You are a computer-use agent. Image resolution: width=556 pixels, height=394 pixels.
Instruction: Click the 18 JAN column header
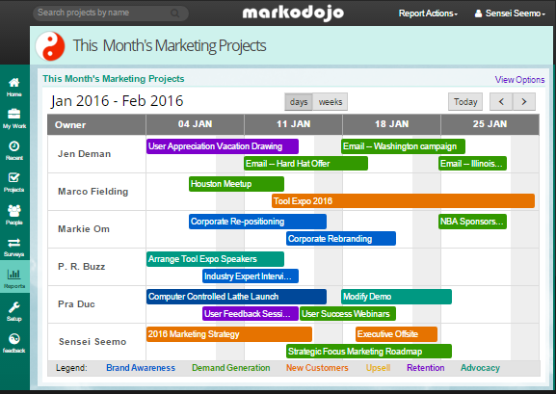(391, 125)
